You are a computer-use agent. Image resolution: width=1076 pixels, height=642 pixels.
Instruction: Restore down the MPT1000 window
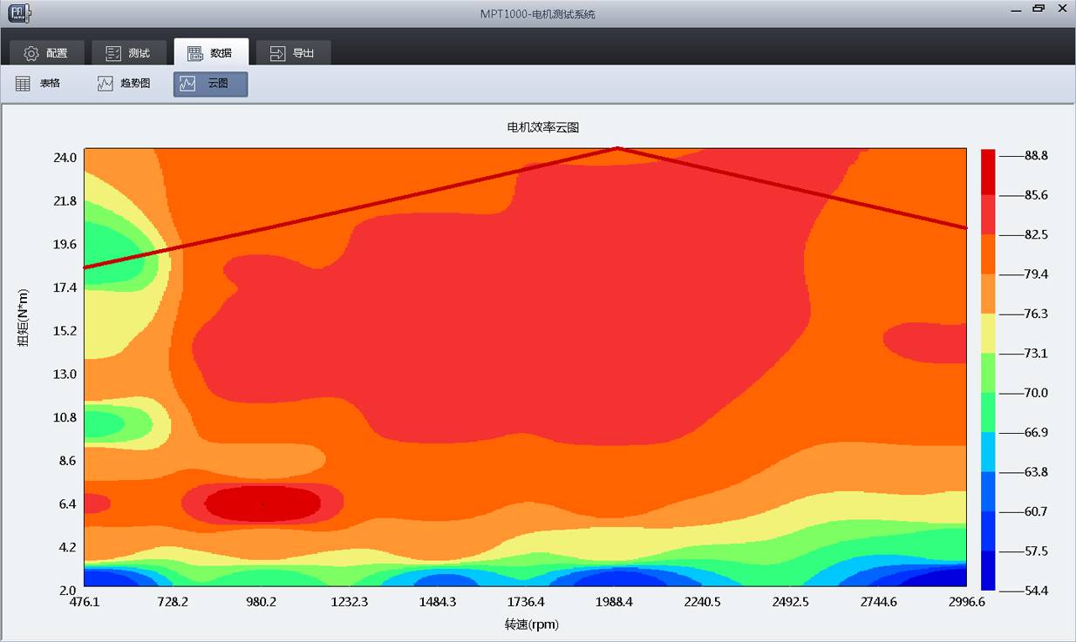[x=1038, y=9]
